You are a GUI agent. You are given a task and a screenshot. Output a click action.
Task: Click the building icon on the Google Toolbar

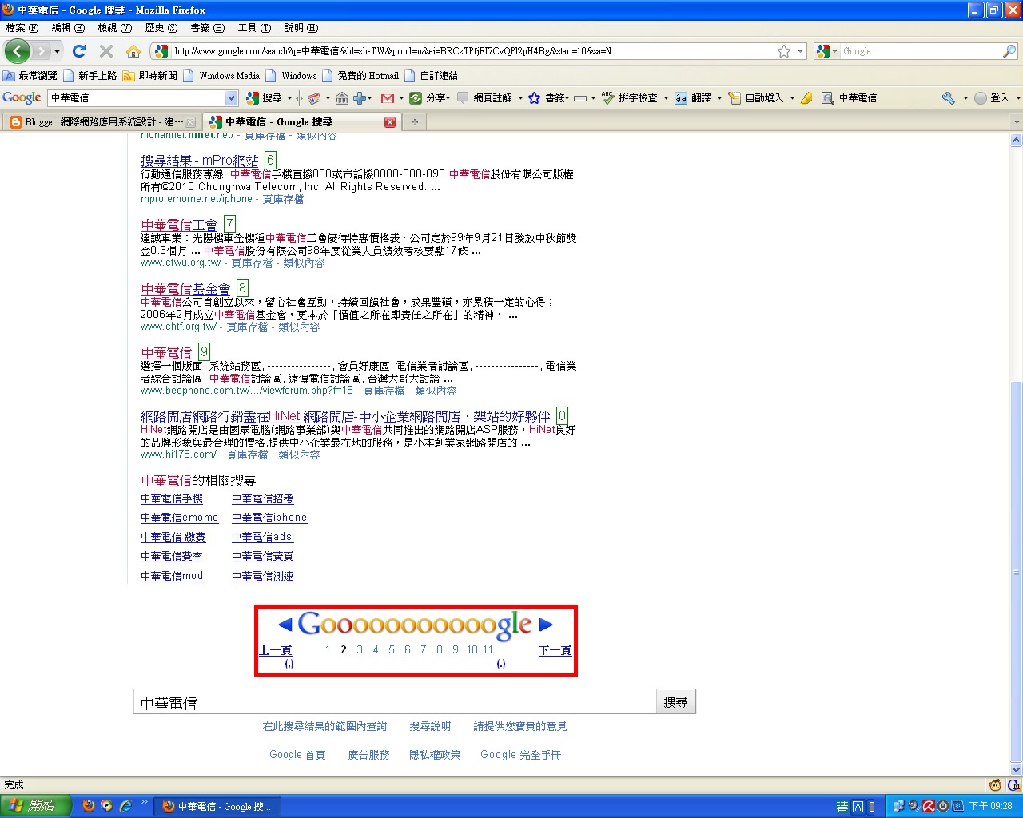[342, 98]
